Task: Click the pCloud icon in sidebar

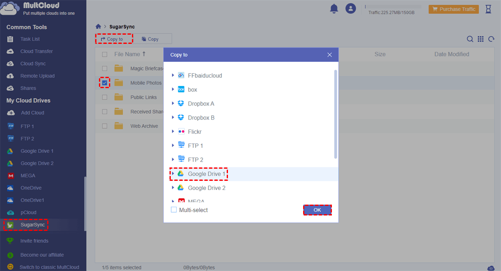Action: tap(10, 213)
